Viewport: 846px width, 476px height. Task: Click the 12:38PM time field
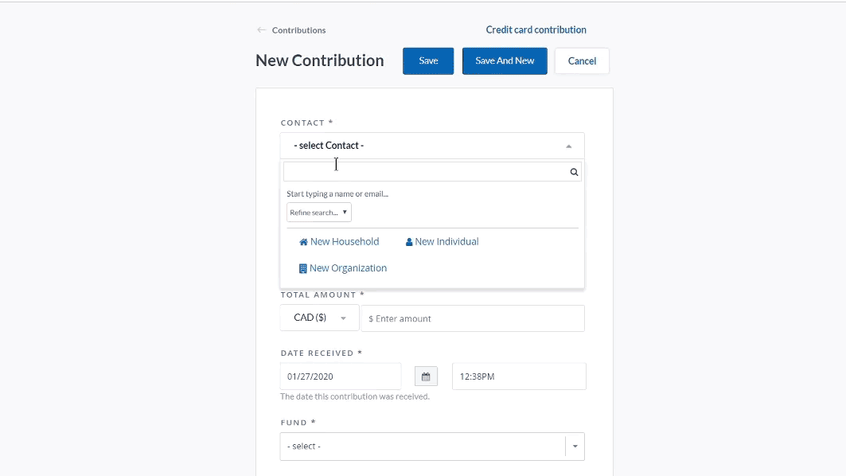(x=518, y=376)
